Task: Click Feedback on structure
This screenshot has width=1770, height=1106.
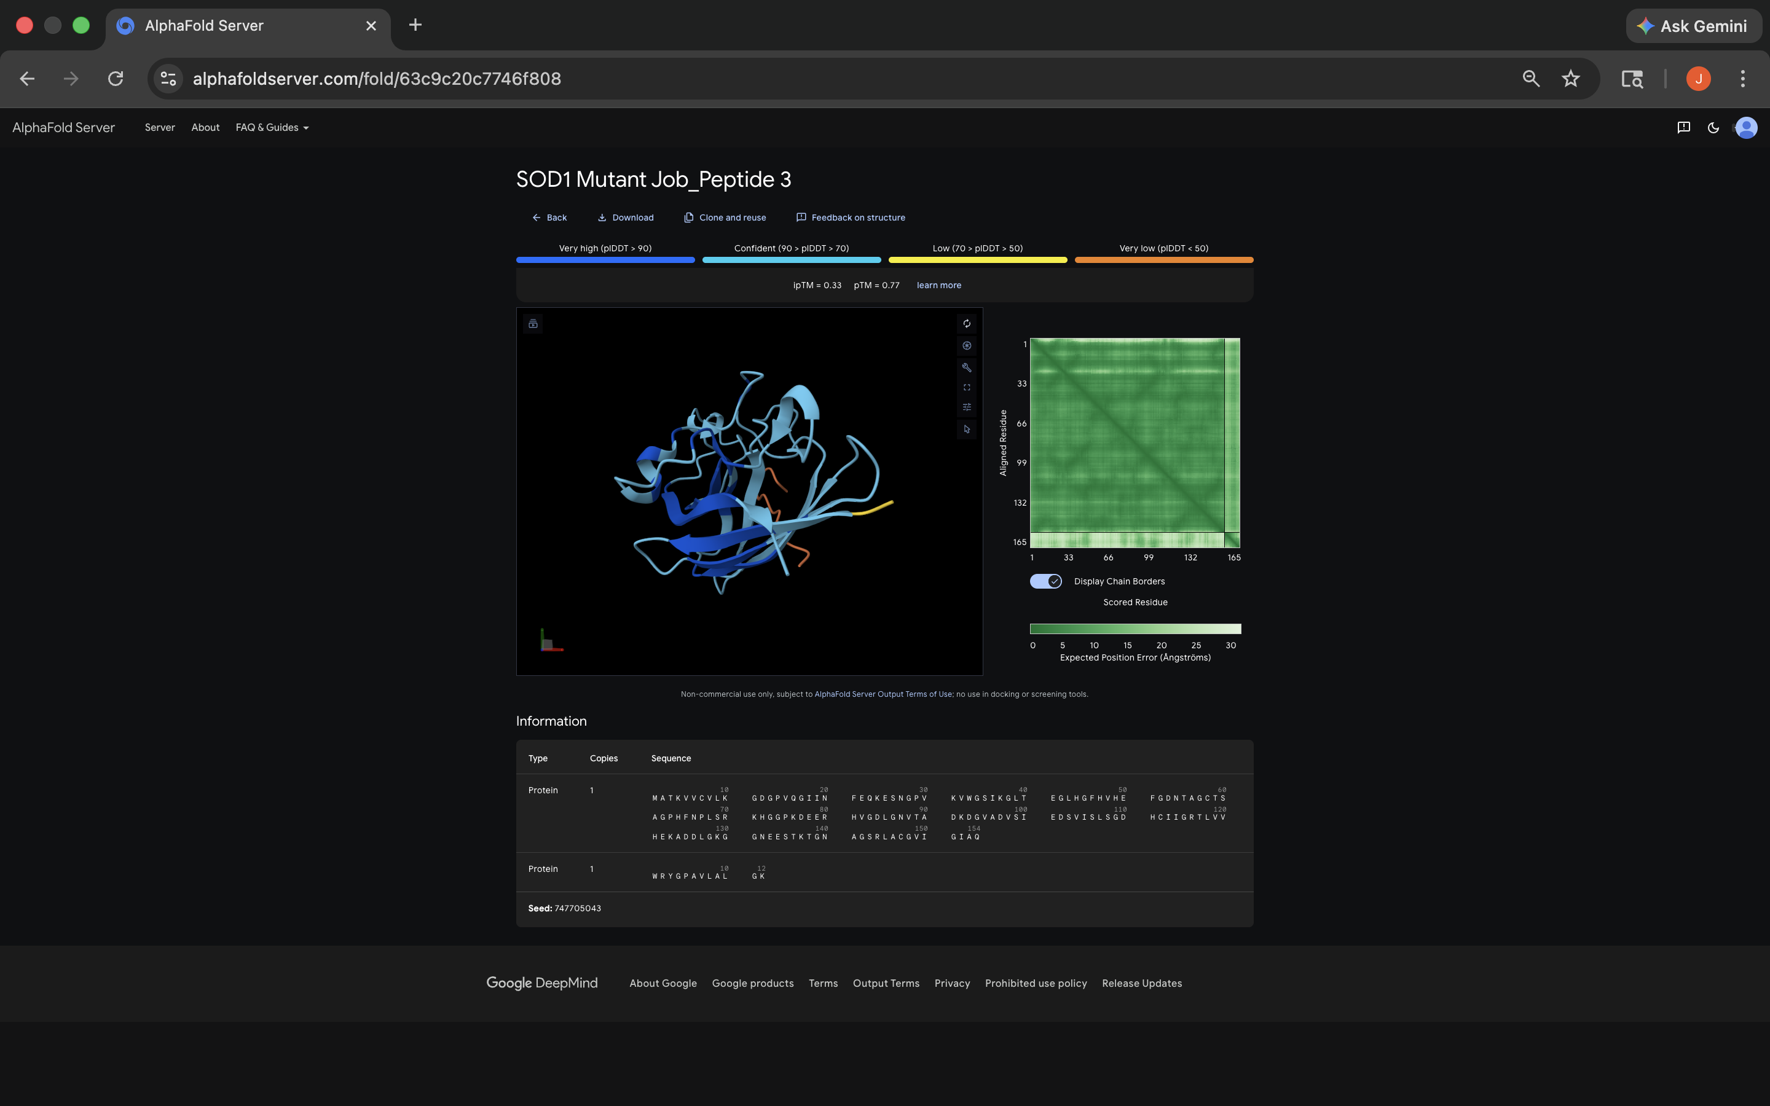Action: 850,218
